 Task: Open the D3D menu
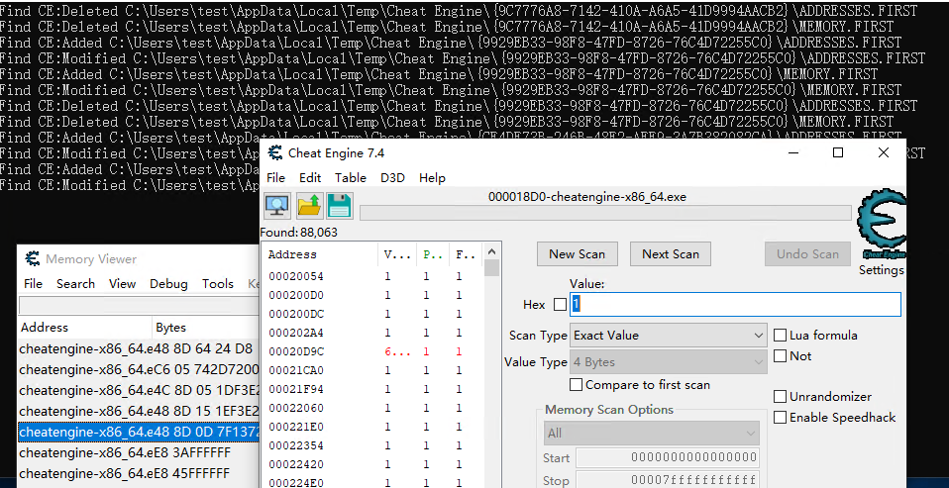392,178
